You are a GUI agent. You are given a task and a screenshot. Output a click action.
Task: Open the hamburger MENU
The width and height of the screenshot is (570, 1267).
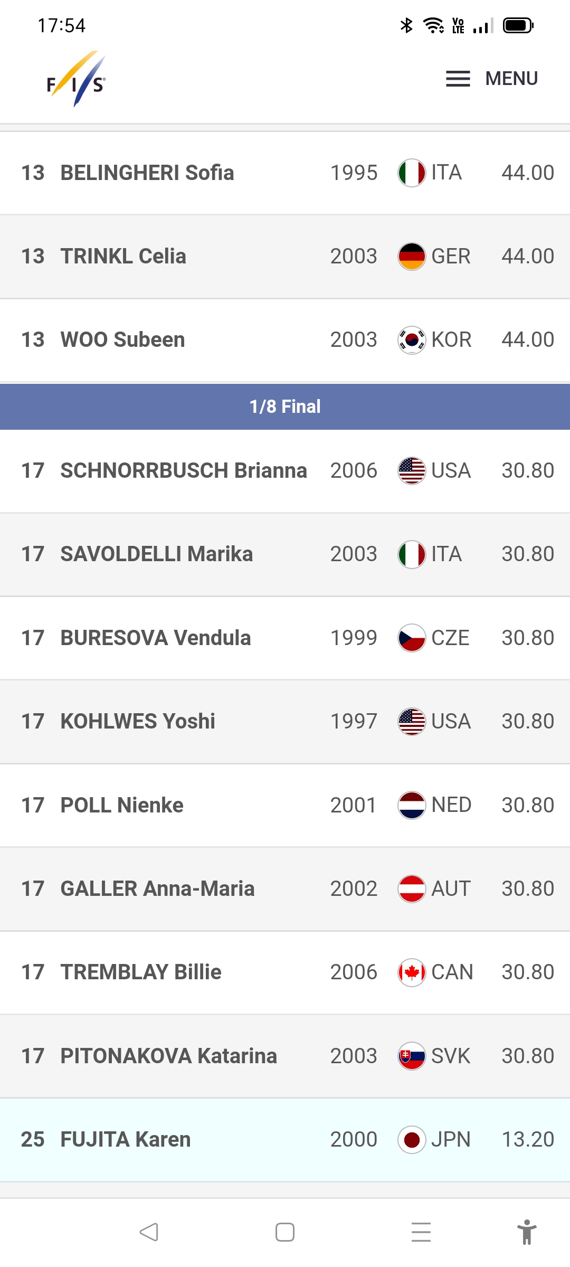(491, 79)
